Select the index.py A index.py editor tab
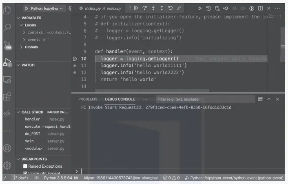Screen dimensions: 288x184 100,9
